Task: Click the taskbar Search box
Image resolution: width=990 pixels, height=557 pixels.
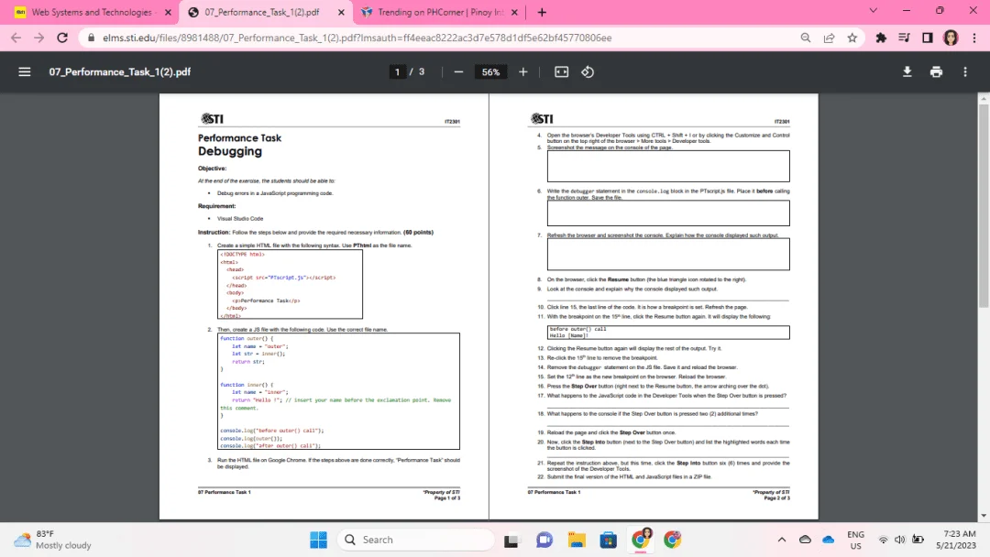Action: pos(417,540)
